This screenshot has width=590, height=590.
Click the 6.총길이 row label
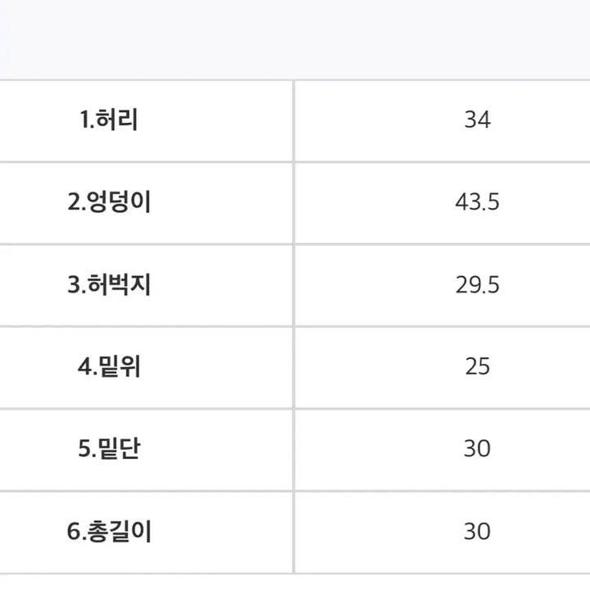[x=110, y=531]
